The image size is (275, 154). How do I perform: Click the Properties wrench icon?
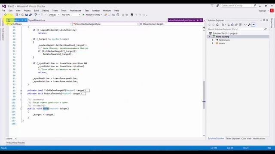coord(249,25)
